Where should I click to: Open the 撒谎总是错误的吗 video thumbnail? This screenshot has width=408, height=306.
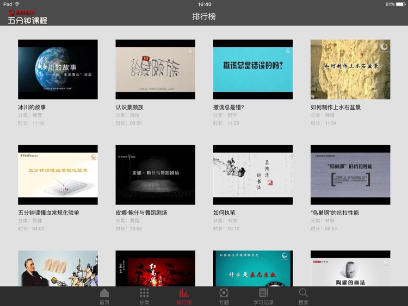pos(253,70)
